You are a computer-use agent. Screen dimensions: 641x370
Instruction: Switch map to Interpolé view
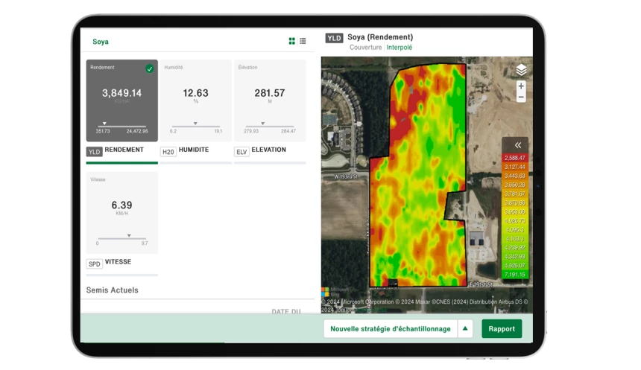[x=400, y=48]
